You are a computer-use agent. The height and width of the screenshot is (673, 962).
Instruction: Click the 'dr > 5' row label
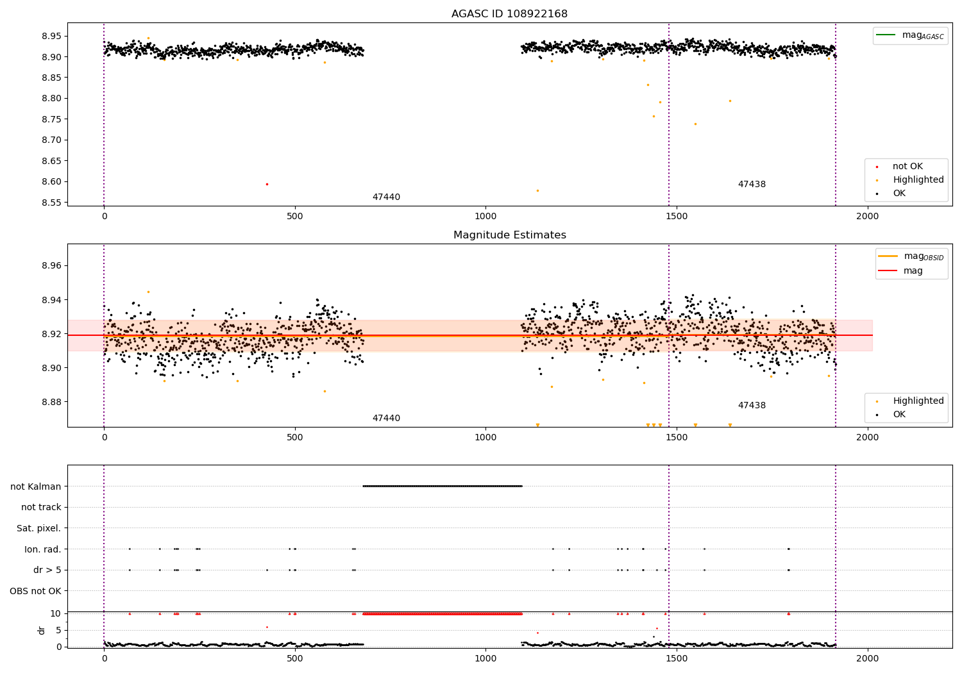(x=47, y=570)
